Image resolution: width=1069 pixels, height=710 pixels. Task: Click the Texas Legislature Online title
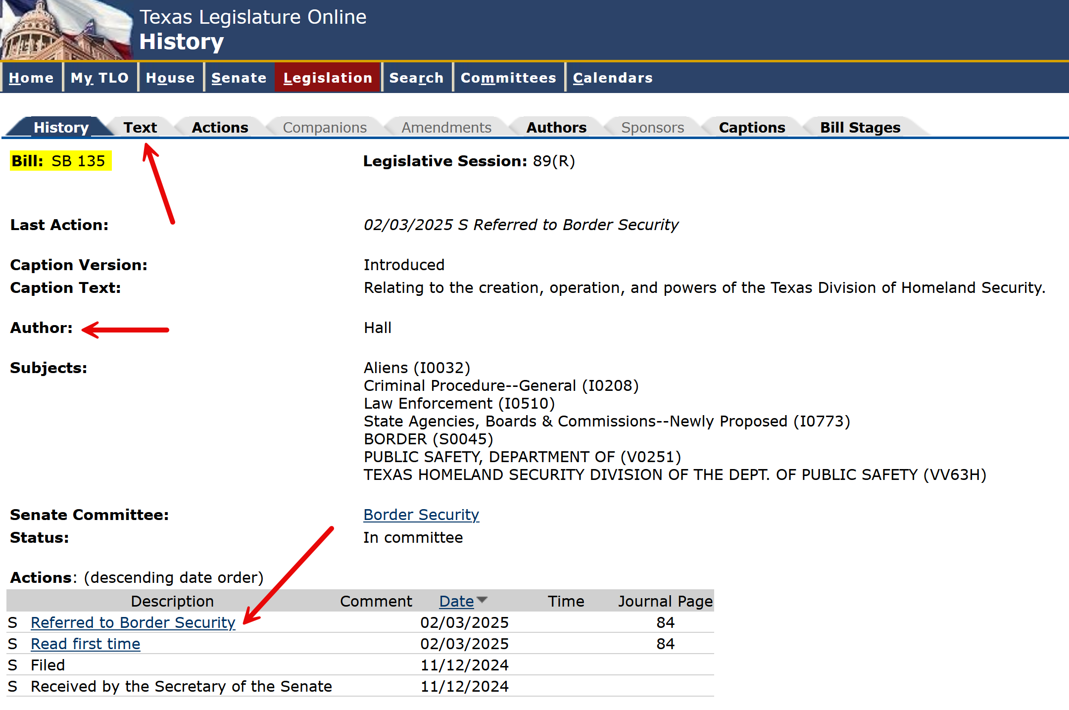(x=253, y=17)
